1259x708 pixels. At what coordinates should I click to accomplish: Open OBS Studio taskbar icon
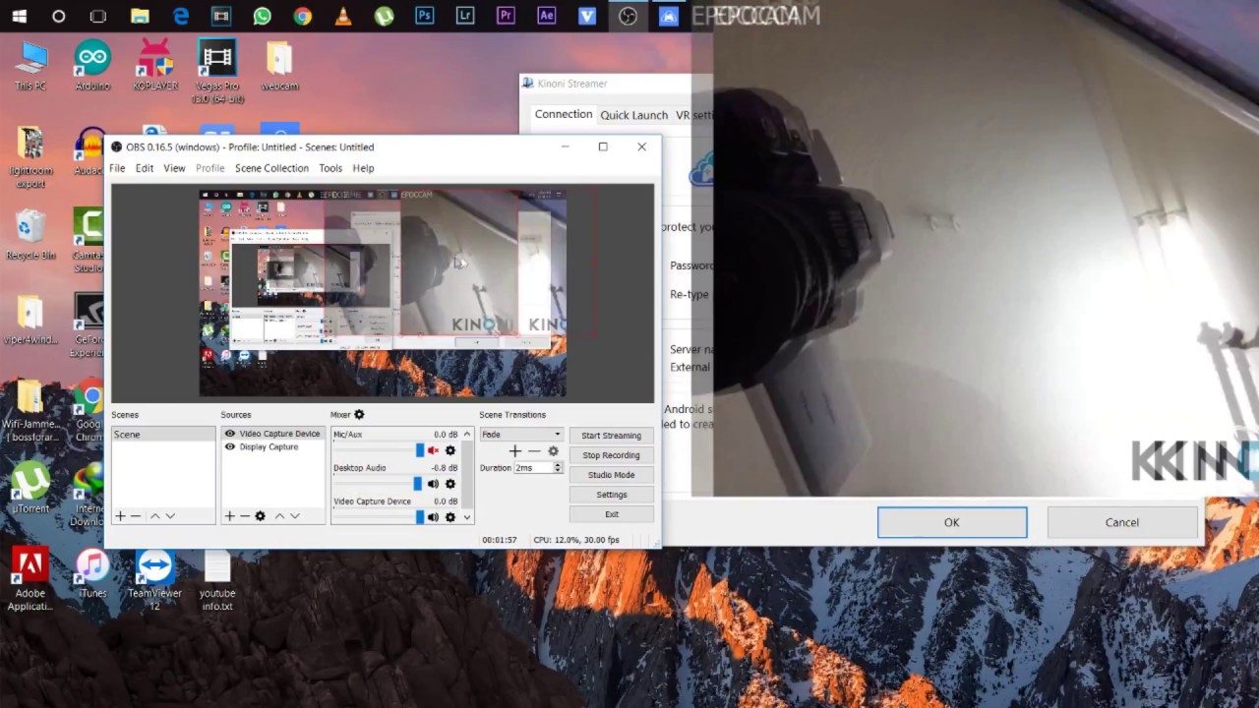[x=628, y=16]
